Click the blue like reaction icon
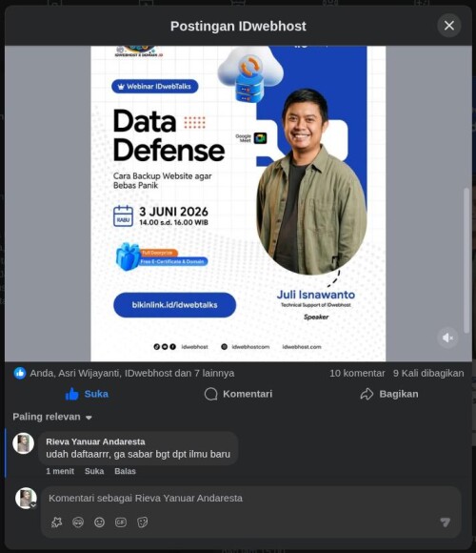 click(20, 373)
